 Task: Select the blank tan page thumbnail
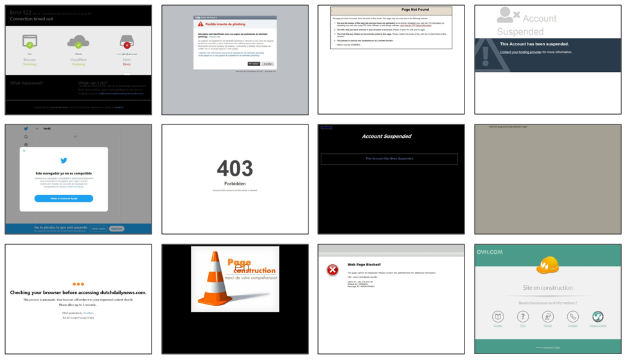[548, 179]
